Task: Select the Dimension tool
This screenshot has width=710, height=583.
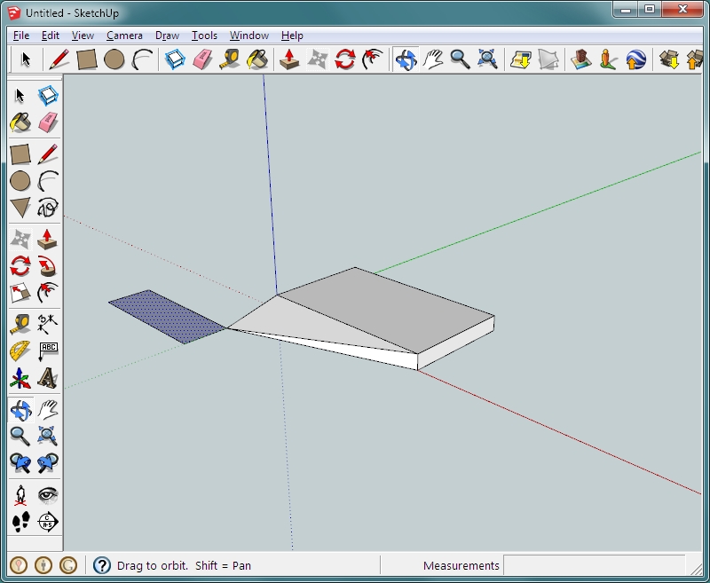Action: 48,325
